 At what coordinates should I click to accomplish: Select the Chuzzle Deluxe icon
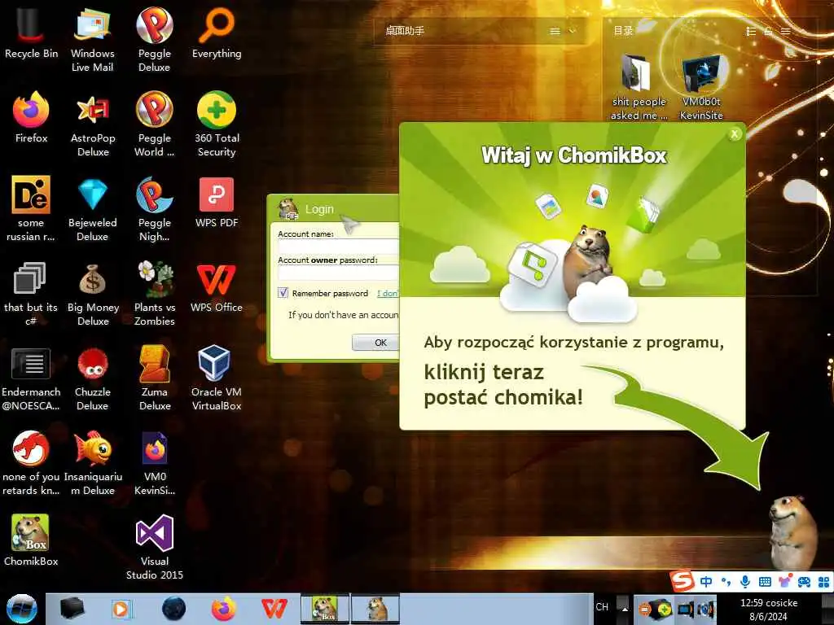(93, 378)
